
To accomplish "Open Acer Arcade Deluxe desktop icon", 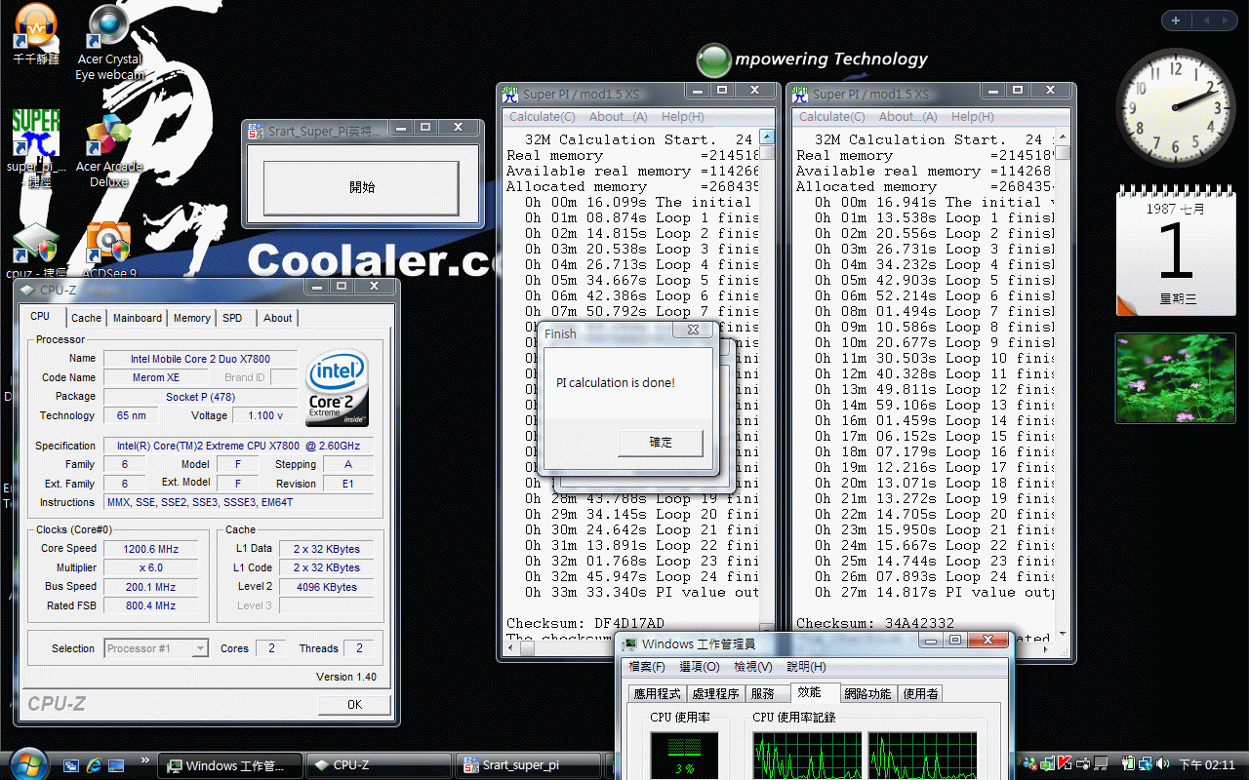I will [x=109, y=151].
